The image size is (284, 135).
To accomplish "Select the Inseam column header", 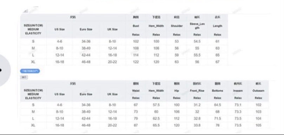I will coord(238,91).
